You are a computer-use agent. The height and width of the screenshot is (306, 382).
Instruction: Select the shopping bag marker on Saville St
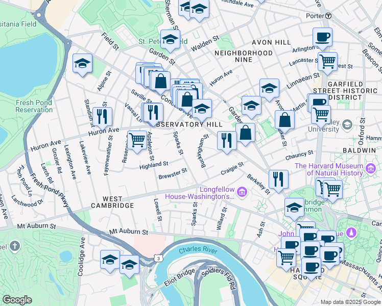point(161,81)
